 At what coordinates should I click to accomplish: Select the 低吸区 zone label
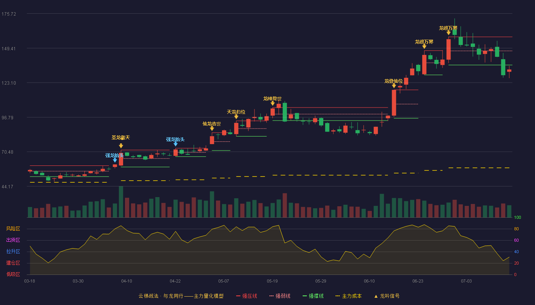13,274
